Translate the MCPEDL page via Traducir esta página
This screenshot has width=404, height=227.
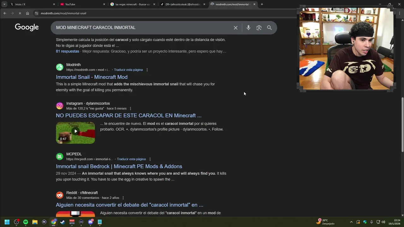coord(131,159)
